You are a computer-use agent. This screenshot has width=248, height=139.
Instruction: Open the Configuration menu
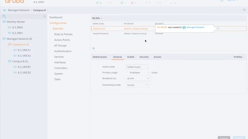coord(58,23)
